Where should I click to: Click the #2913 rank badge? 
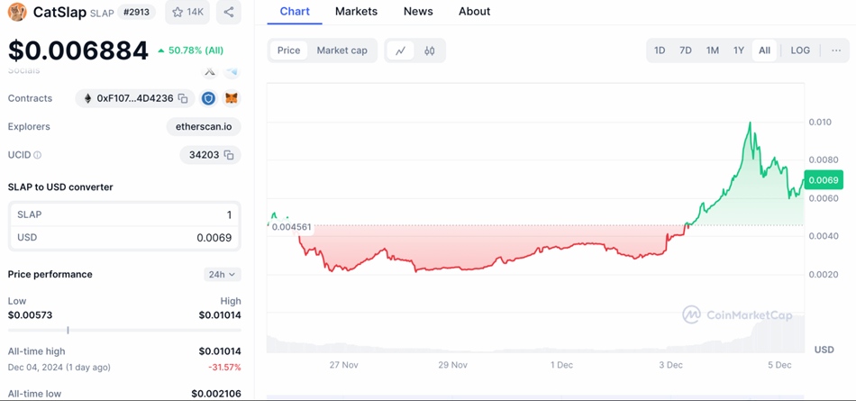(x=136, y=12)
